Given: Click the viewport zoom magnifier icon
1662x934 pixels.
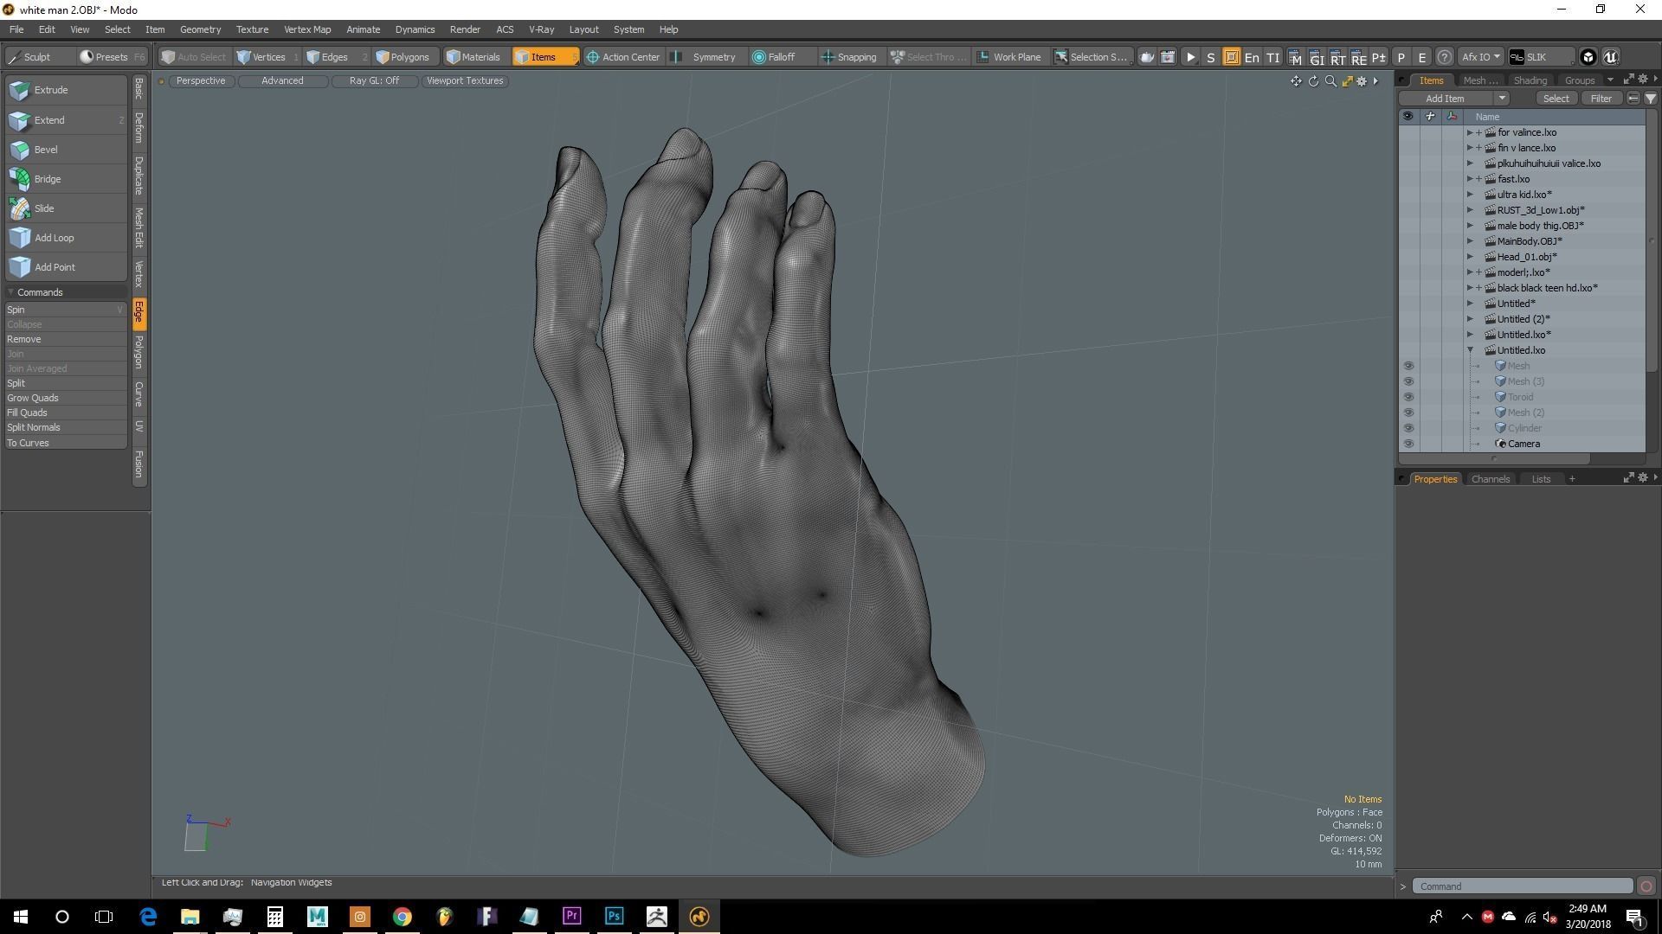Looking at the screenshot, I should [x=1330, y=81].
